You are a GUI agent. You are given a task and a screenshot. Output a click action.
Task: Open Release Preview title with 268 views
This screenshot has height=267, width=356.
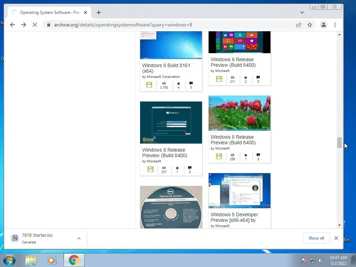tap(233, 140)
